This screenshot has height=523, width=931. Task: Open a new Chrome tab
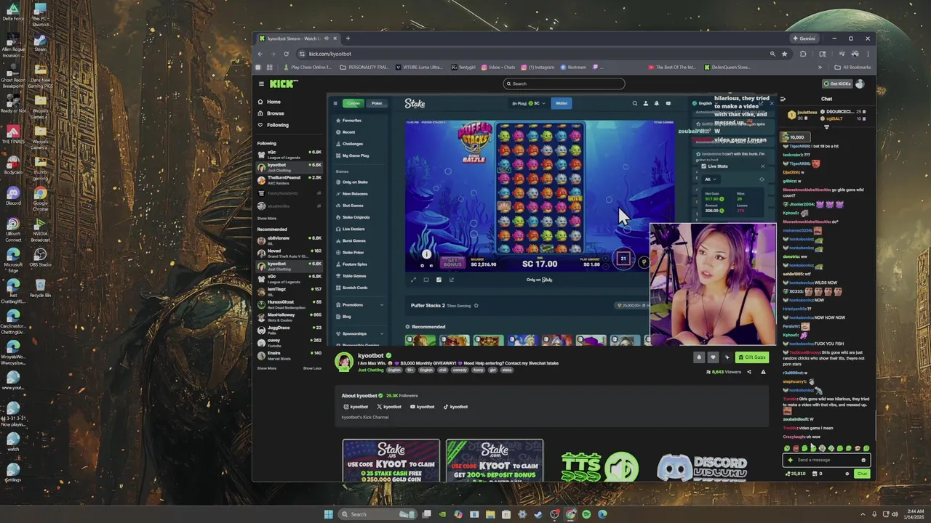(348, 38)
